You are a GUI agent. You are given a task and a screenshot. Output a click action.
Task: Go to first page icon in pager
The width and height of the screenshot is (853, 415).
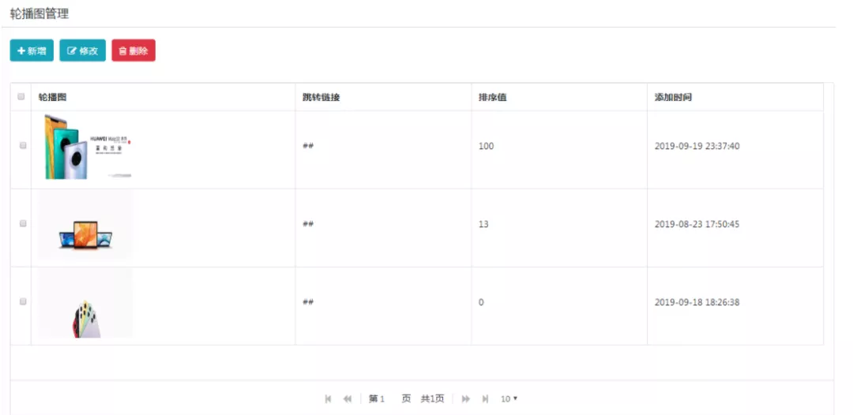(328, 398)
